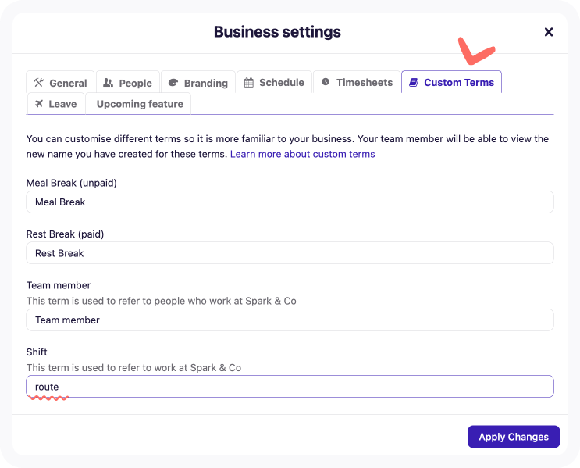The height and width of the screenshot is (468, 580).
Task: Click the people icon on People tab
Action: (x=108, y=83)
